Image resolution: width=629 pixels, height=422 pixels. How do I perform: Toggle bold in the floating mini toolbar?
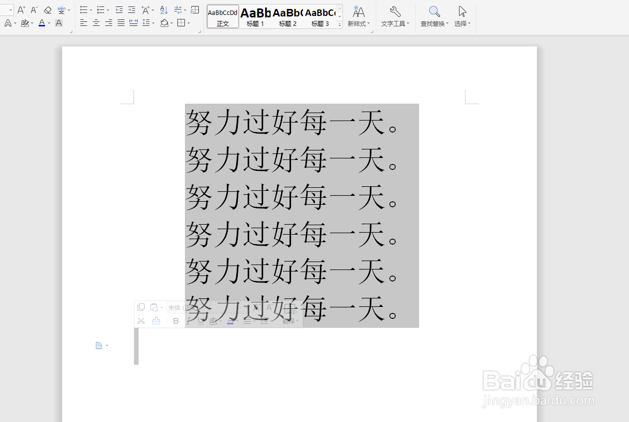coord(175,321)
